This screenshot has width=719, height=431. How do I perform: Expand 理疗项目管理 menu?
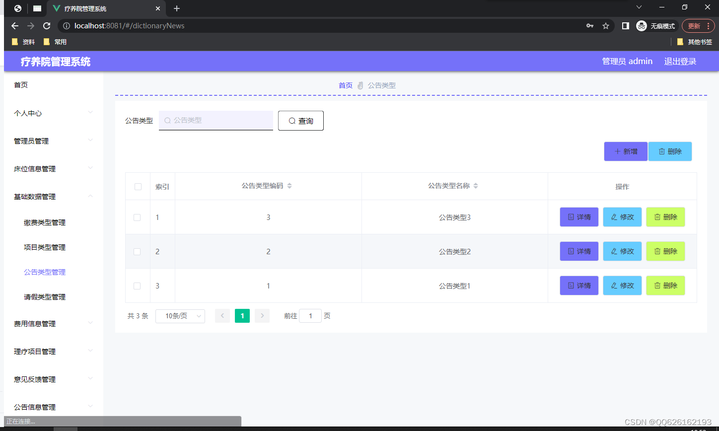(x=54, y=352)
